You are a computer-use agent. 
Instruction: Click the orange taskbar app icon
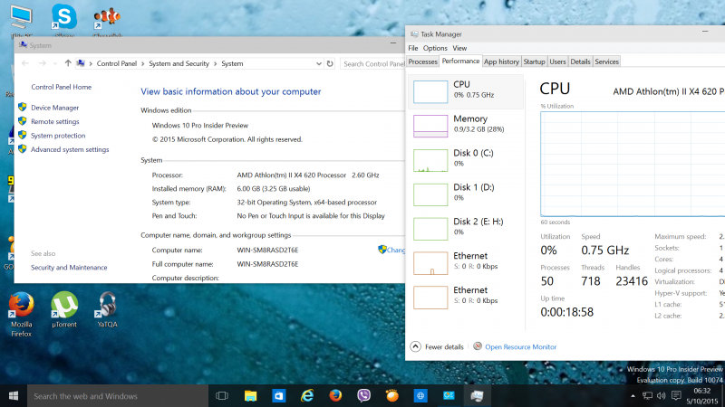pyautogui.click(x=392, y=396)
